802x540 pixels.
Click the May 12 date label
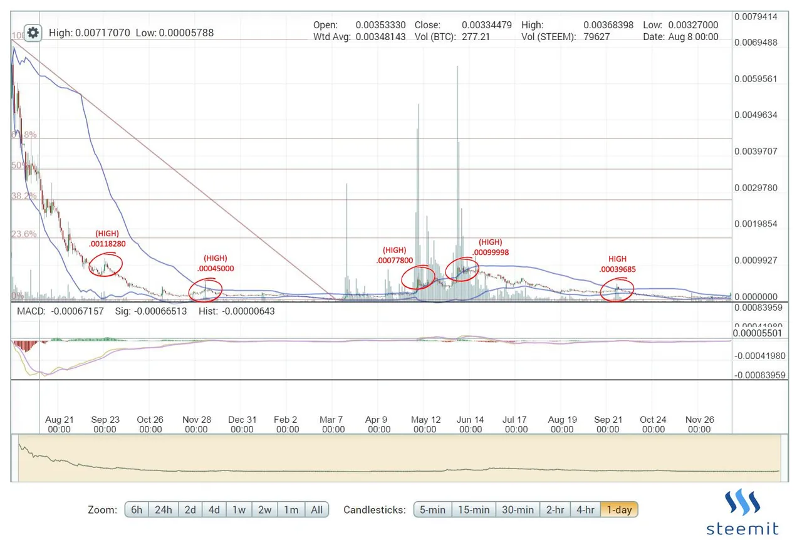[425, 424]
